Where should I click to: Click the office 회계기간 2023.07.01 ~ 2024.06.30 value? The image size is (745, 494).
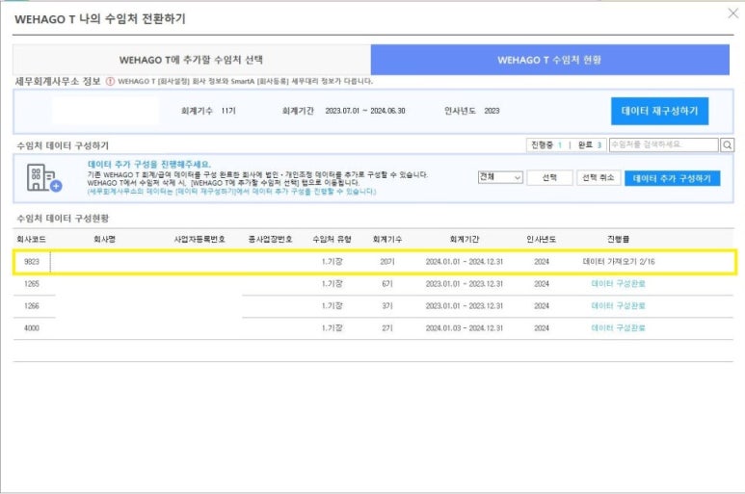tap(365, 111)
